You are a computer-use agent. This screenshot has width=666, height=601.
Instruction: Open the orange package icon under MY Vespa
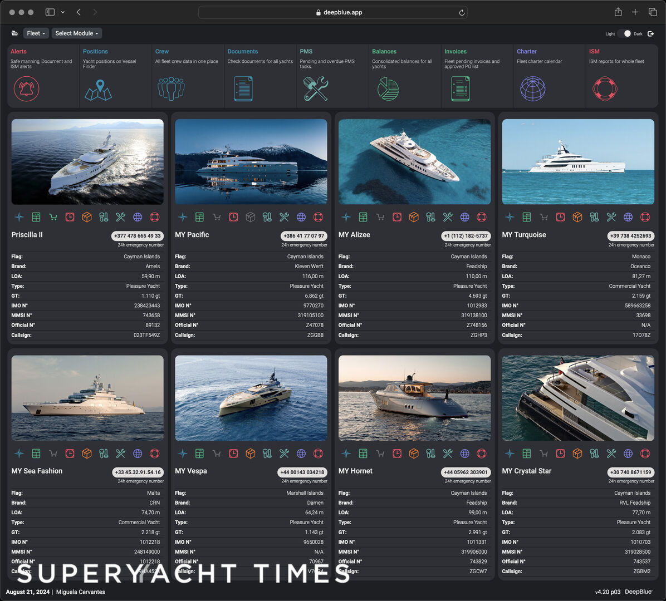pos(250,454)
